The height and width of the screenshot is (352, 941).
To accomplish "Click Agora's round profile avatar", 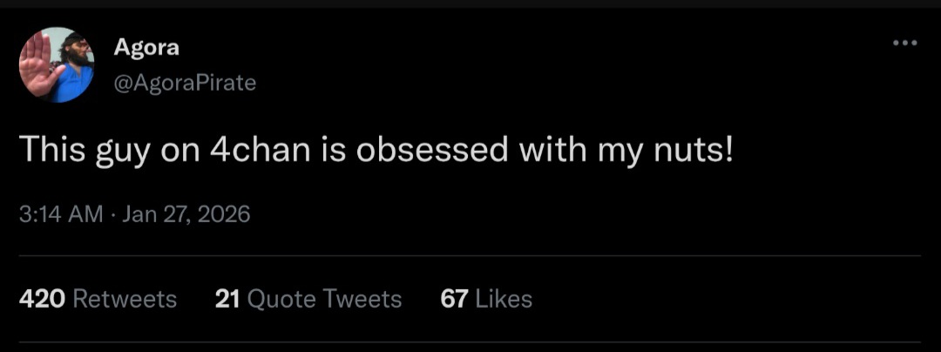I will pos(57,64).
